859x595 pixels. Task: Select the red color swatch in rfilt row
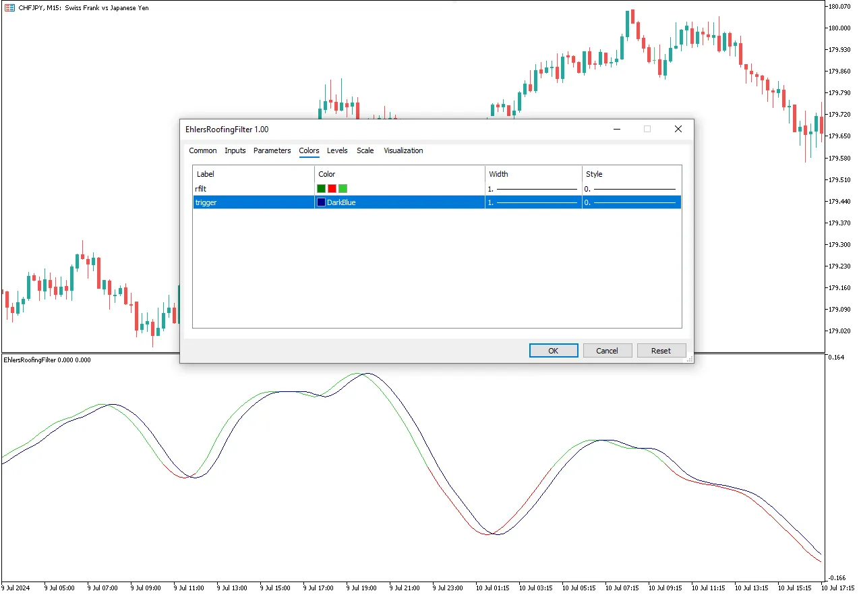point(332,189)
